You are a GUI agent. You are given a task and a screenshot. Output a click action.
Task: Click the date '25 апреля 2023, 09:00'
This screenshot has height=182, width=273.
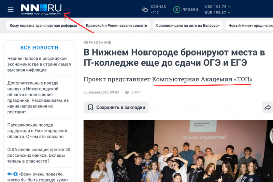coord(101,92)
